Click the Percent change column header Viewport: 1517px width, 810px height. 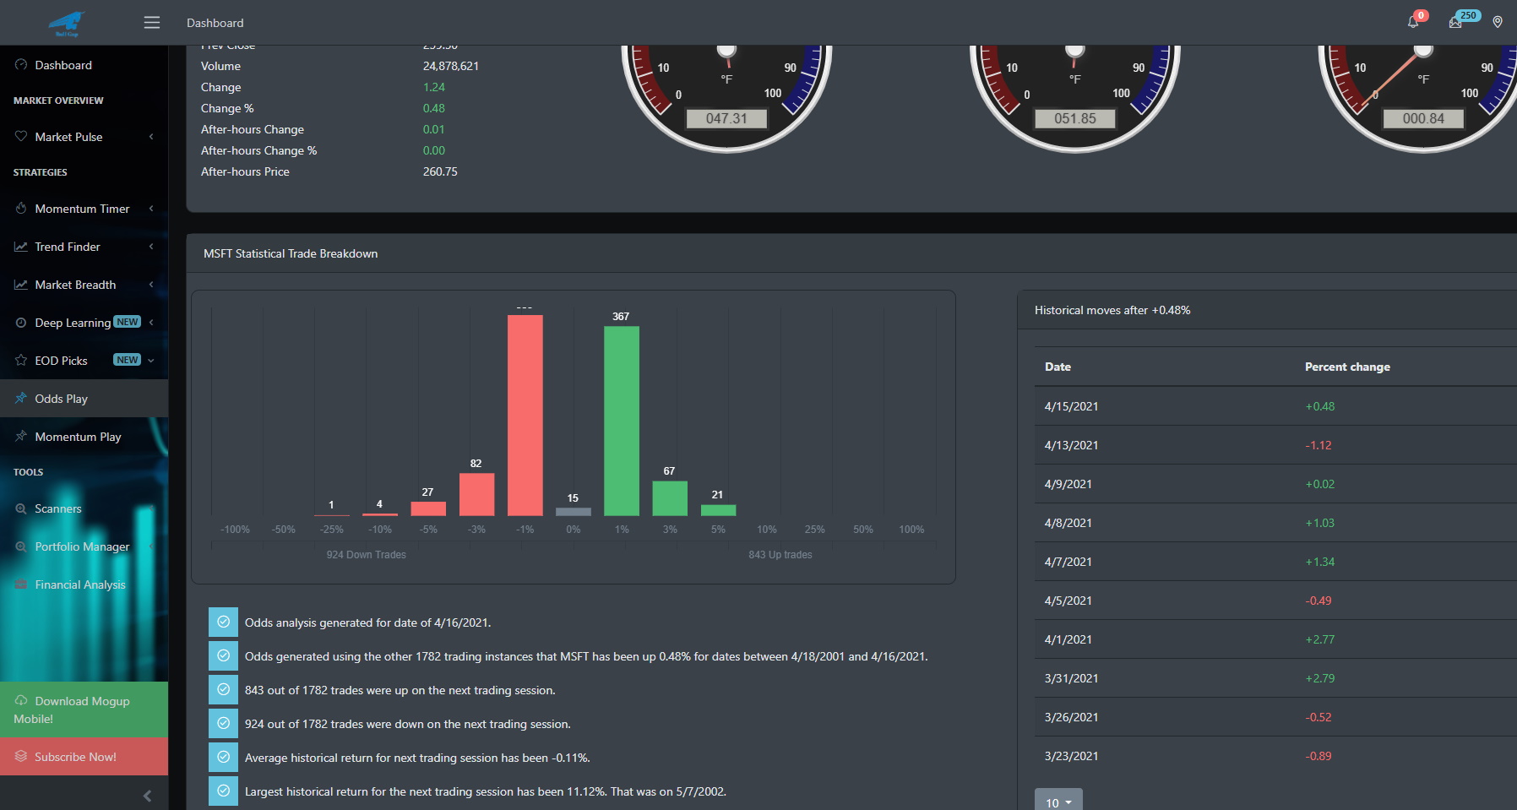pyautogui.click(x=1347, y=367)
